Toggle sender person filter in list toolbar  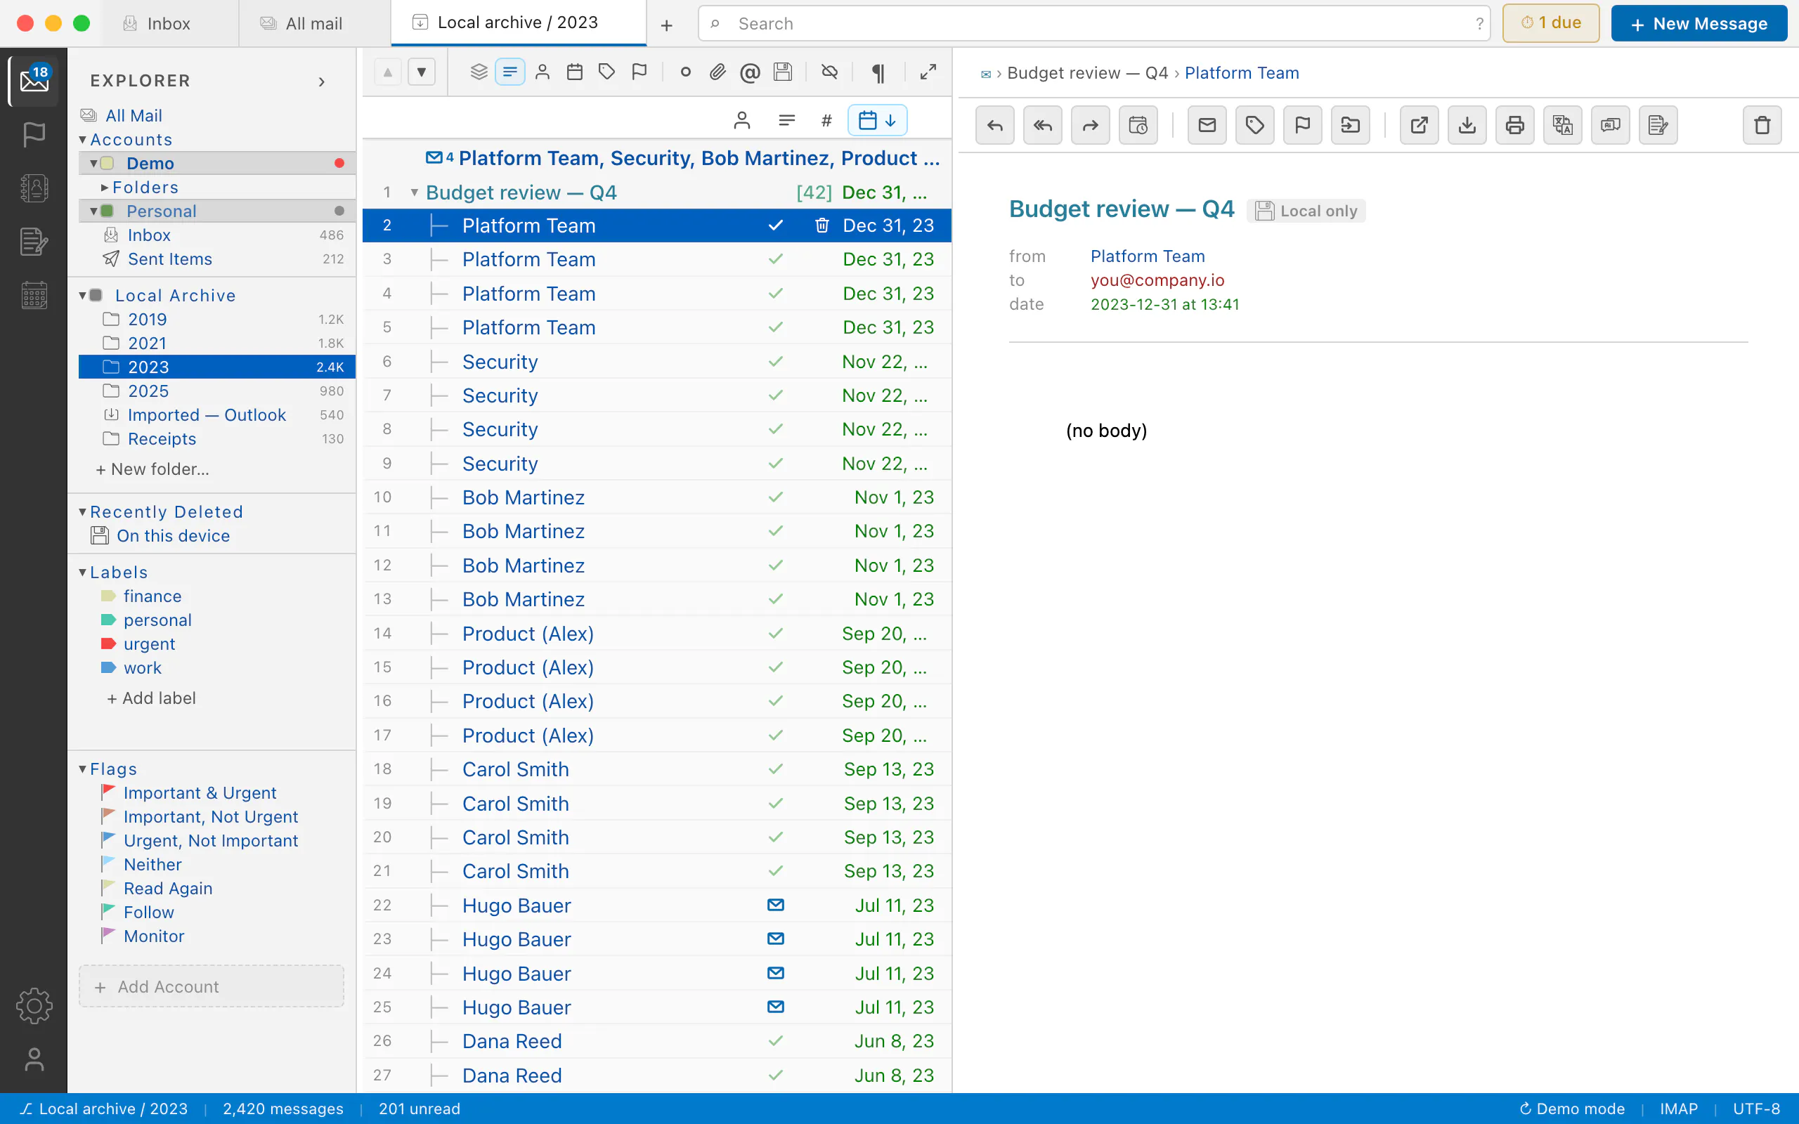543,72
